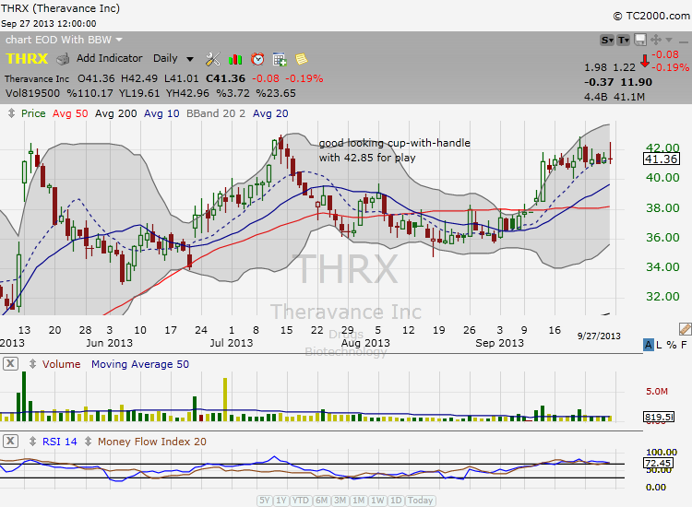Click the Avg 50 legend label
The image size is (692, 507).
pyautogui.click(x=70, y=113)
